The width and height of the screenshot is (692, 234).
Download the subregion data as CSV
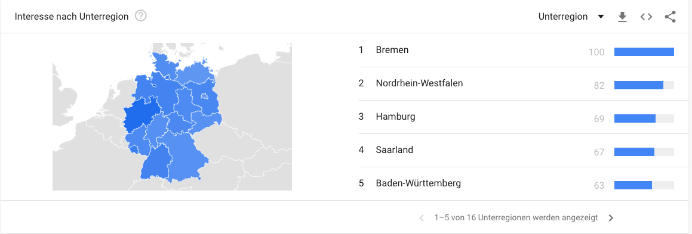pyautogui.click(x=622, y=17)
